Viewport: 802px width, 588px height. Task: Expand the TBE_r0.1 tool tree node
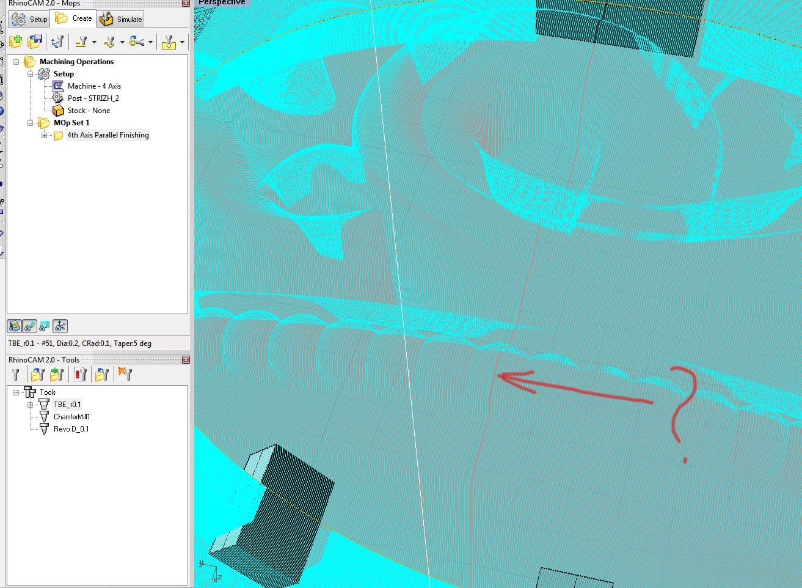(x=31, y=405)
